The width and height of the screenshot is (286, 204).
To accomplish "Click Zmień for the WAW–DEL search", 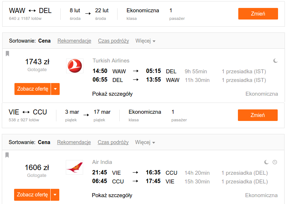I will coord(258,14).
